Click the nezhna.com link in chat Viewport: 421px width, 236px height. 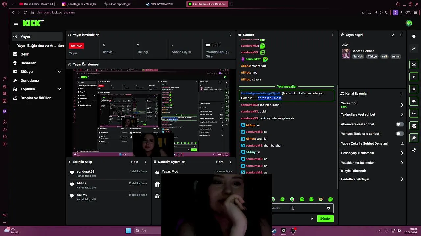tap(269, 98)
